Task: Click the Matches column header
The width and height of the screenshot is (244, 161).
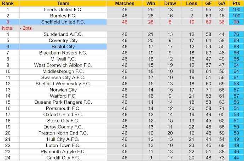Action: point(124,3)
